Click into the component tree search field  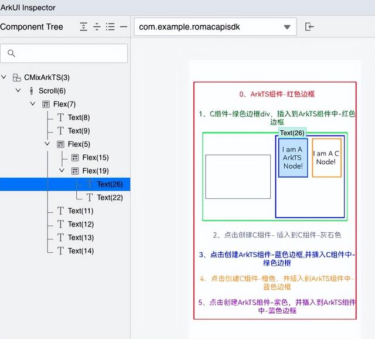click(x=64, y=53)
